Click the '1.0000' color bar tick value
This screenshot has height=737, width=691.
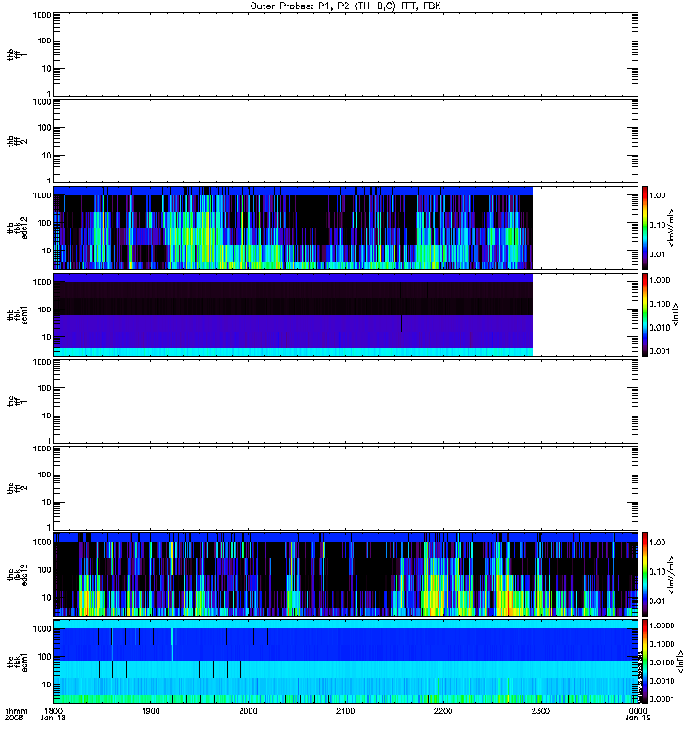pos(662,626)
